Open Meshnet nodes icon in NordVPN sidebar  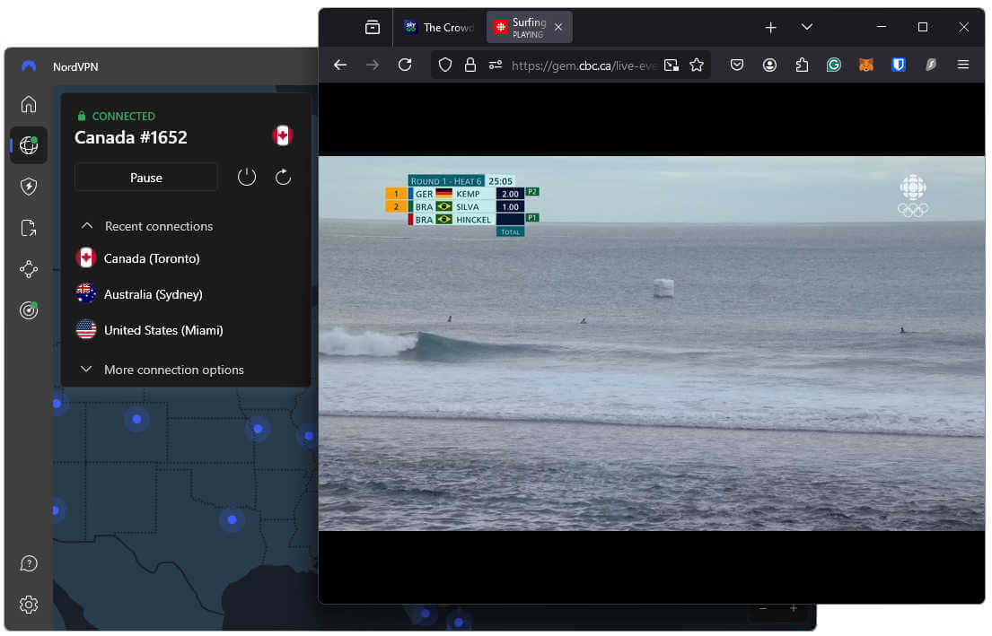pyautogui.click(x=29, y=269)
